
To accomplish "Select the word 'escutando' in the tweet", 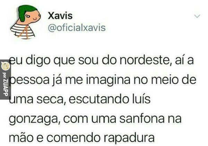I will (99, 99).
